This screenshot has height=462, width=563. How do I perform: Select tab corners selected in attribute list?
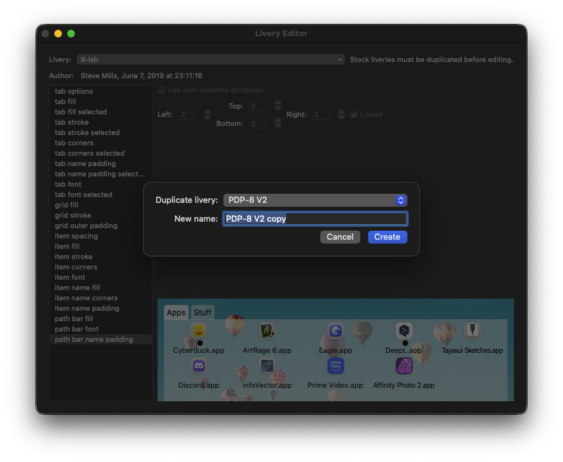click(x=90, y=153)
